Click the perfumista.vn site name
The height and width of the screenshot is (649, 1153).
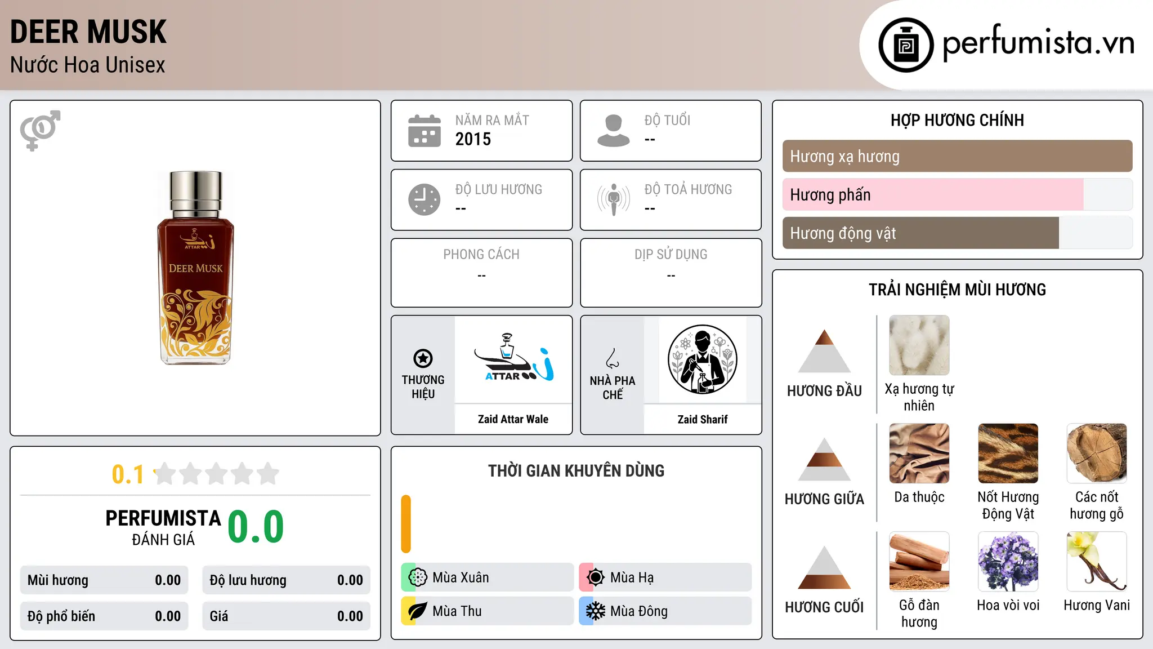[1039, 43]
